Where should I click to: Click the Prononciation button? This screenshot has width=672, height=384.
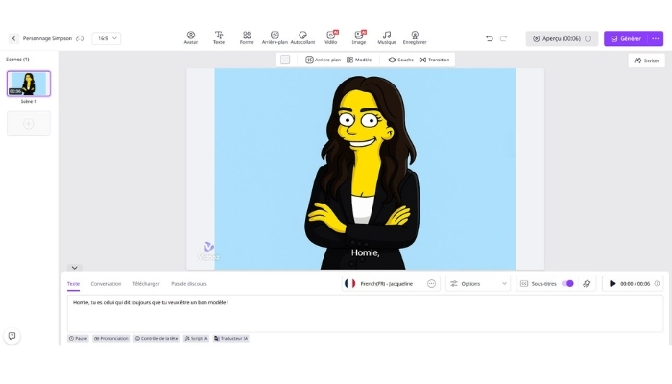click(x=111, y=338)
